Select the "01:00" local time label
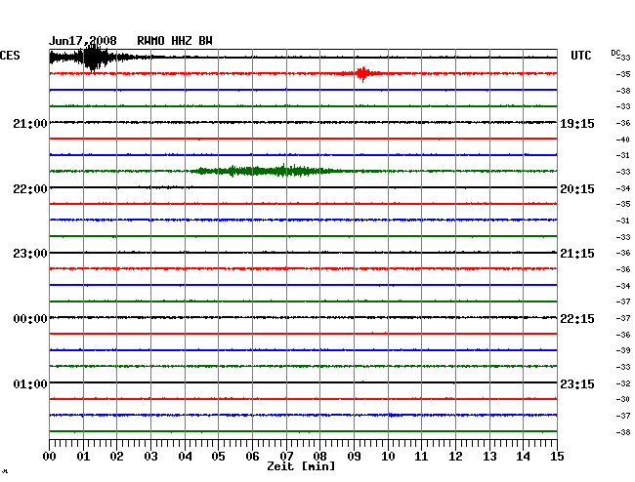 coord(30,383)
